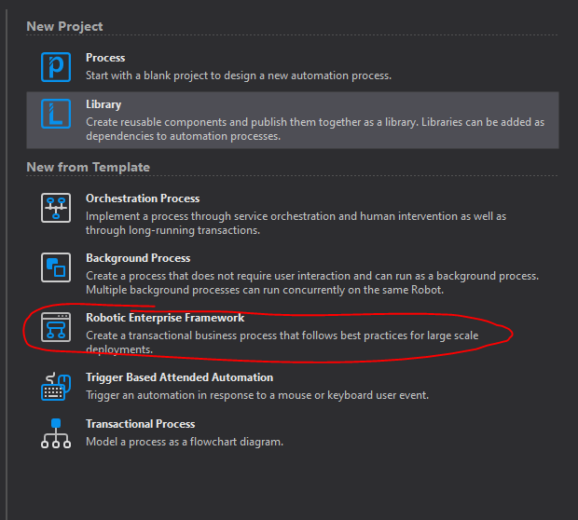Image resolution: width=578 pixels, height=520 pixels.
Task: Click the blue Process project icon
Action: (x=56, y=67)
